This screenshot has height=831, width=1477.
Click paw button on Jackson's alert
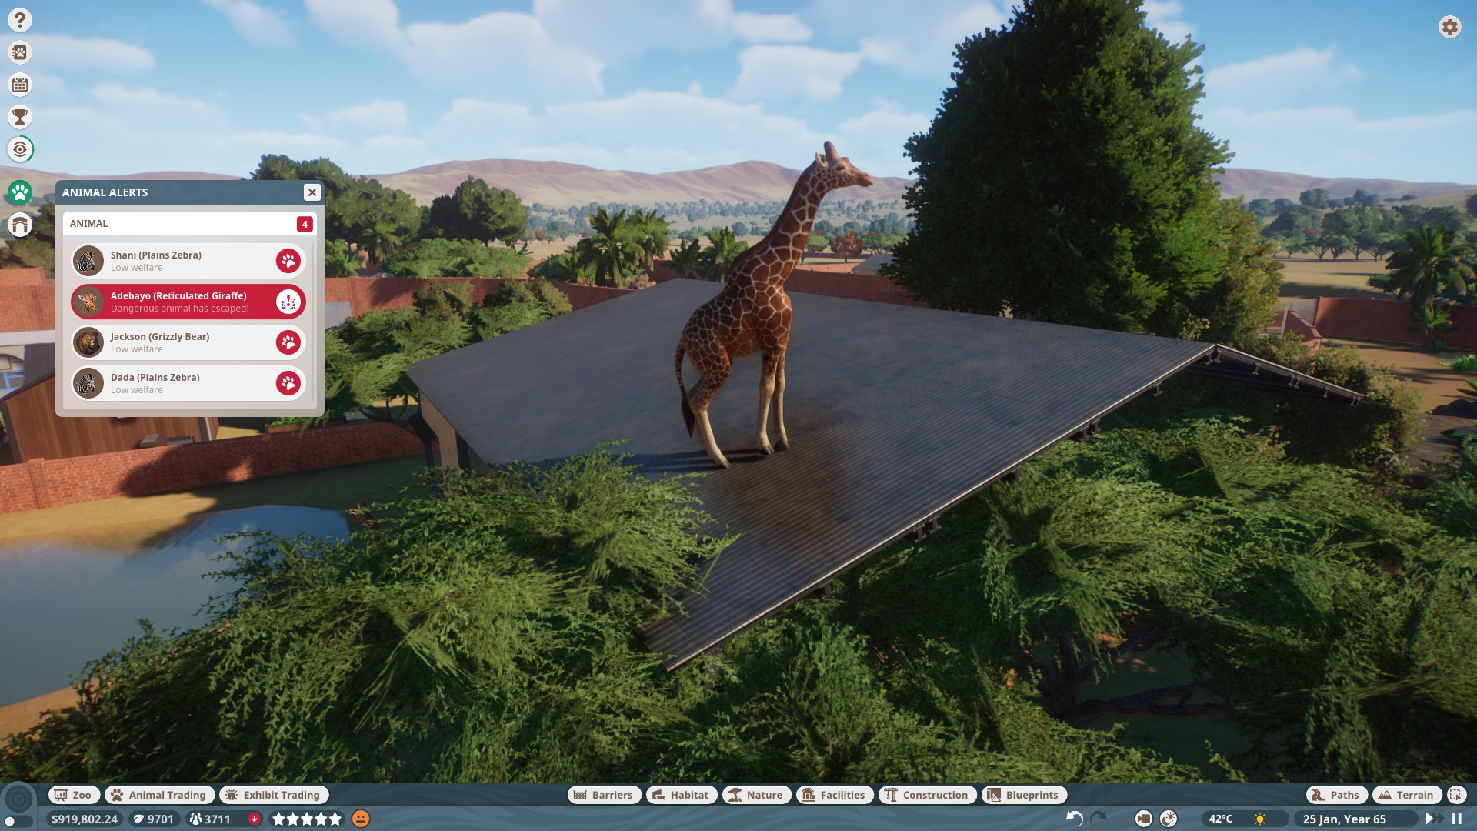click(288, 342)
